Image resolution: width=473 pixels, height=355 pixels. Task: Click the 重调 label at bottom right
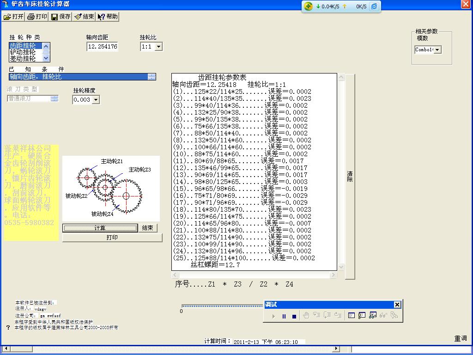(461, 338)
